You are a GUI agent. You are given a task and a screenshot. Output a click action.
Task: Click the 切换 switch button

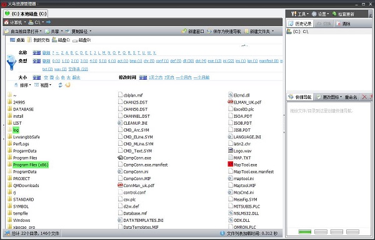point(324,24)
